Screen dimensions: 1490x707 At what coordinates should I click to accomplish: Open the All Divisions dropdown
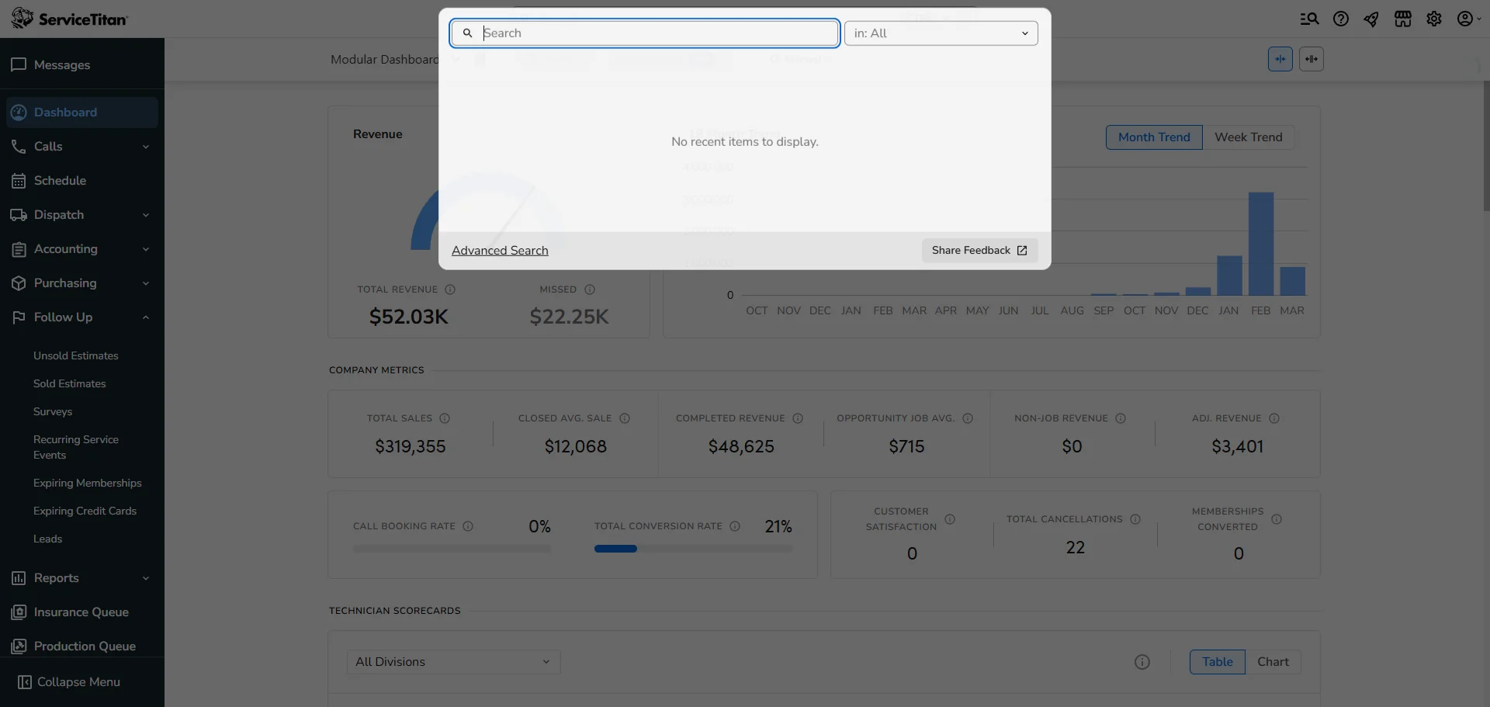[x=453, y=661]
